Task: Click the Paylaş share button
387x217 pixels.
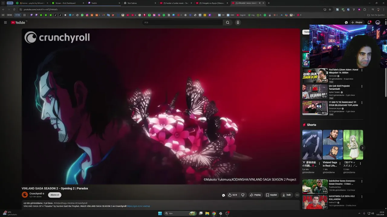Action: click(x=255, y=195)
